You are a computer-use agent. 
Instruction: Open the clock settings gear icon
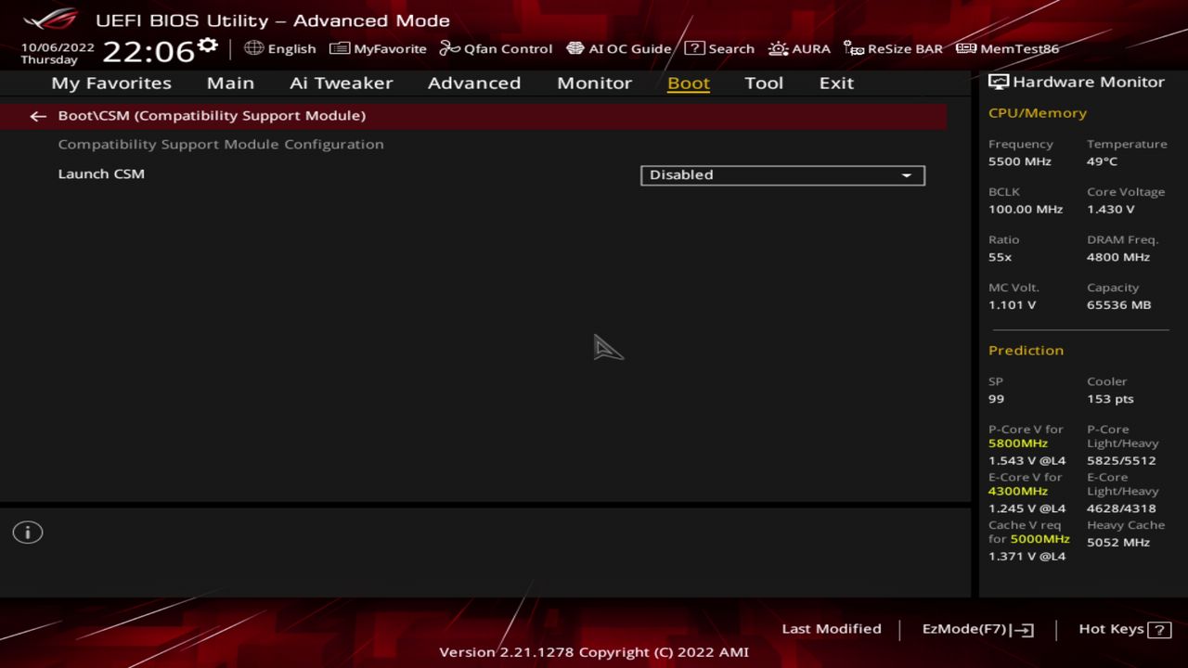208,45
